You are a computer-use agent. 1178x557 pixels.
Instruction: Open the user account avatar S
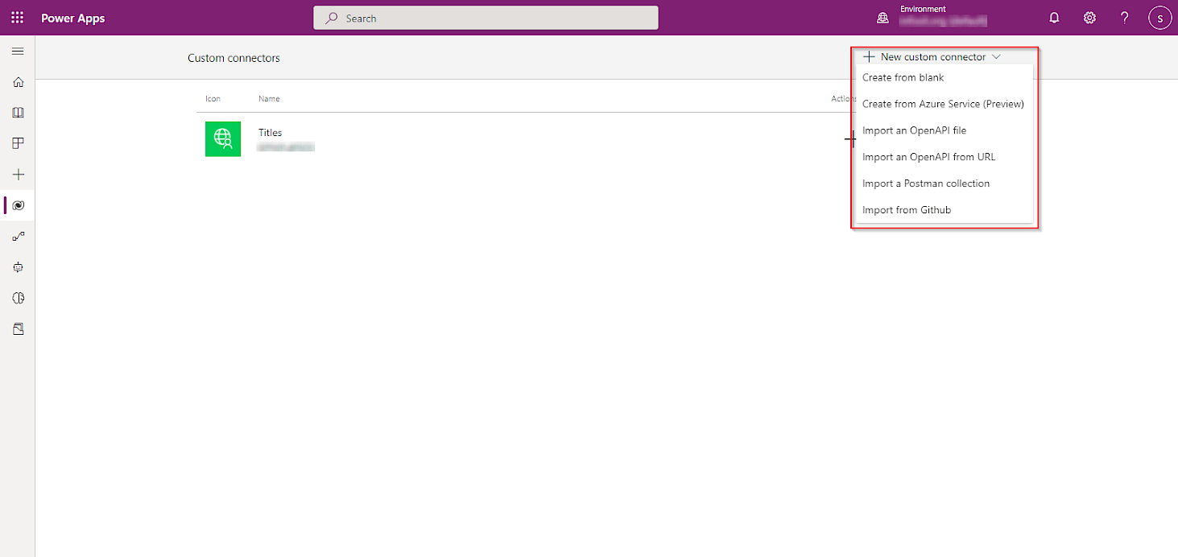coord(1159,18)
